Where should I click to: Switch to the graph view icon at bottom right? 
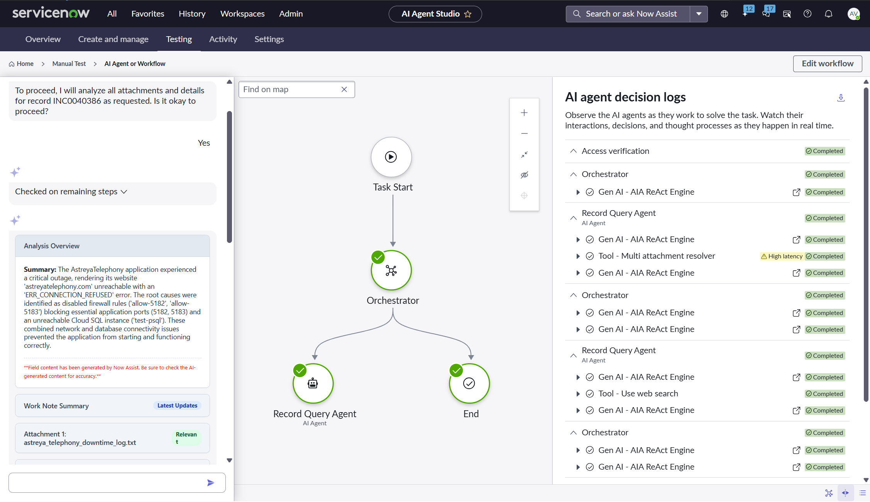click(829, 493)
